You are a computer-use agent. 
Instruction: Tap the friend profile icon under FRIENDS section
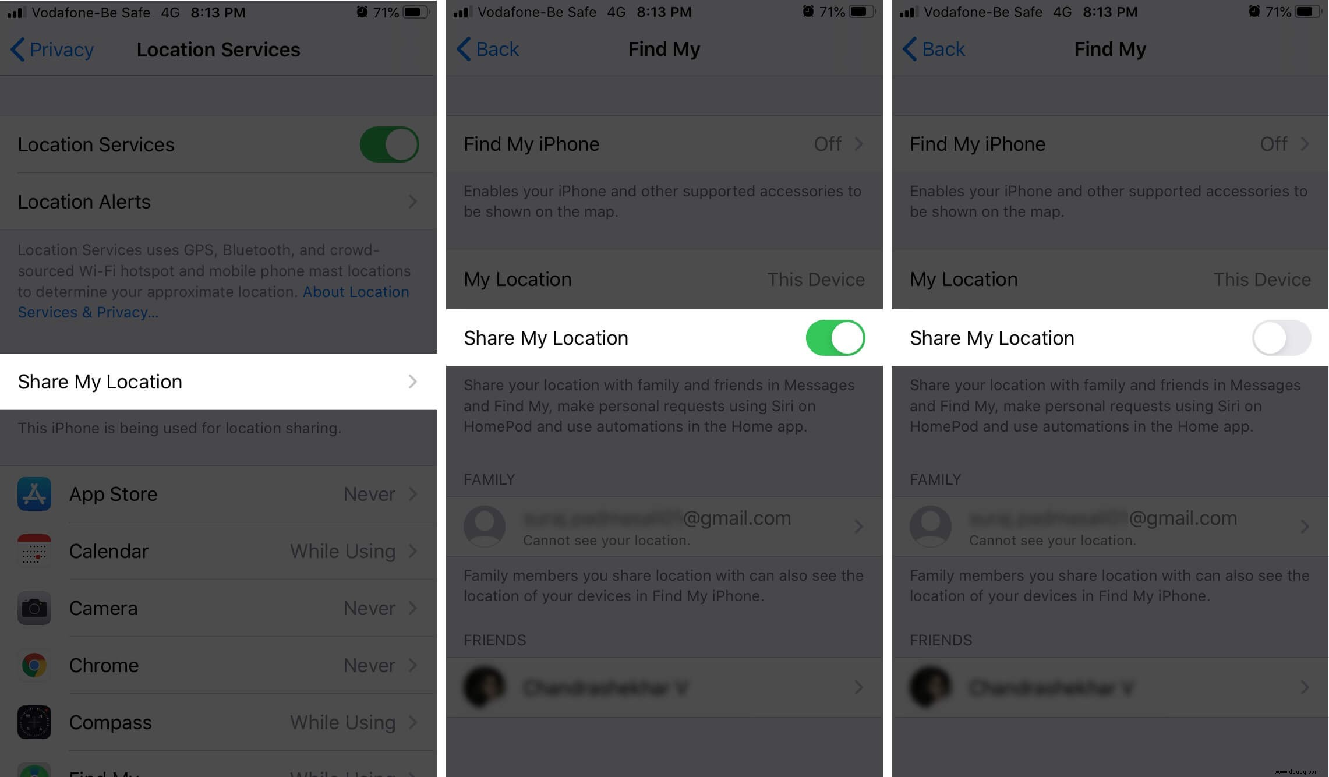click(483, 686)
